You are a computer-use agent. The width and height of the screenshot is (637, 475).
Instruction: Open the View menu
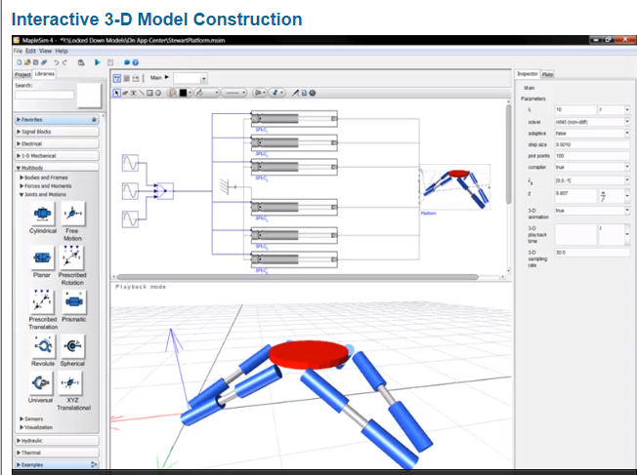coord(46,51)
